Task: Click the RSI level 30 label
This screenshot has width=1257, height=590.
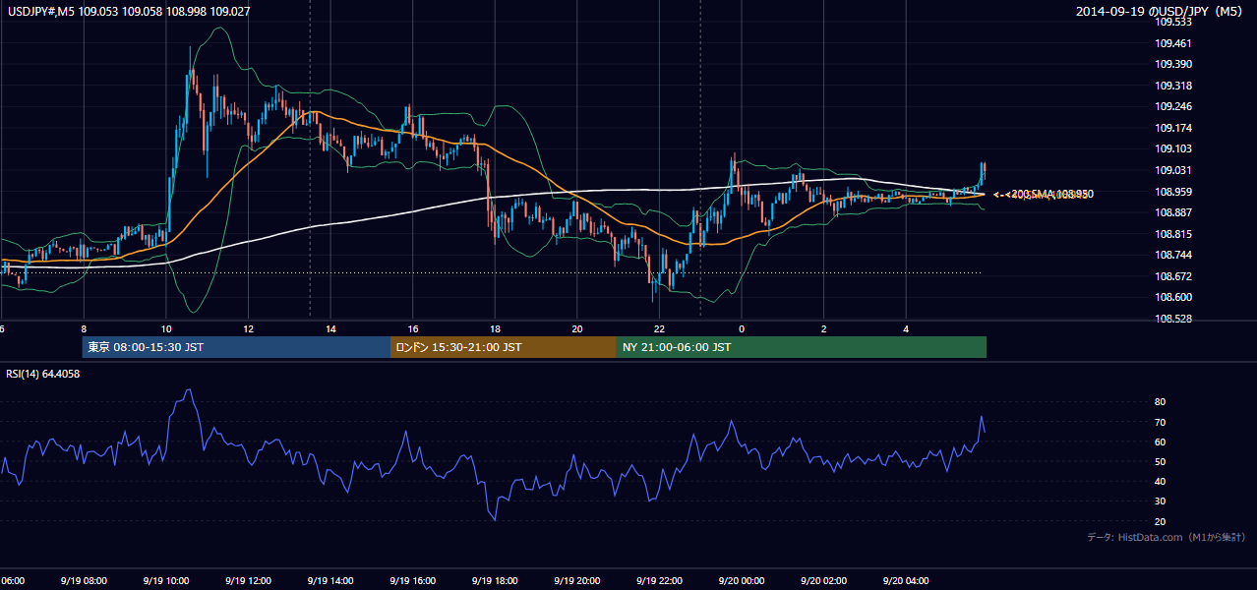Action: (1161, 501)
